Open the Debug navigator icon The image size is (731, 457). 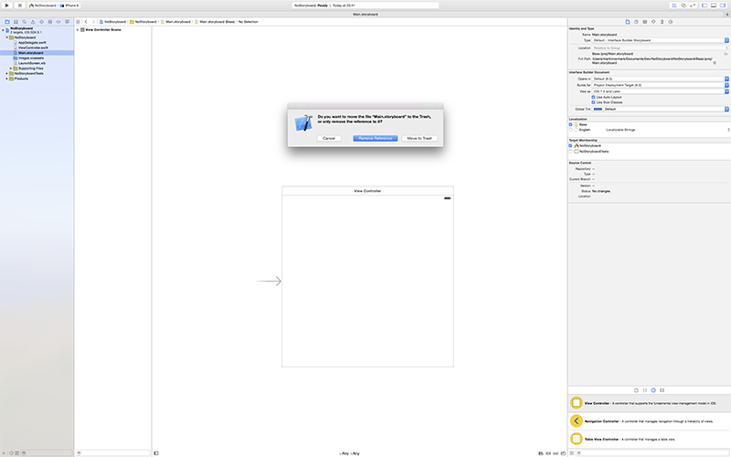click(x=50, y=22)
